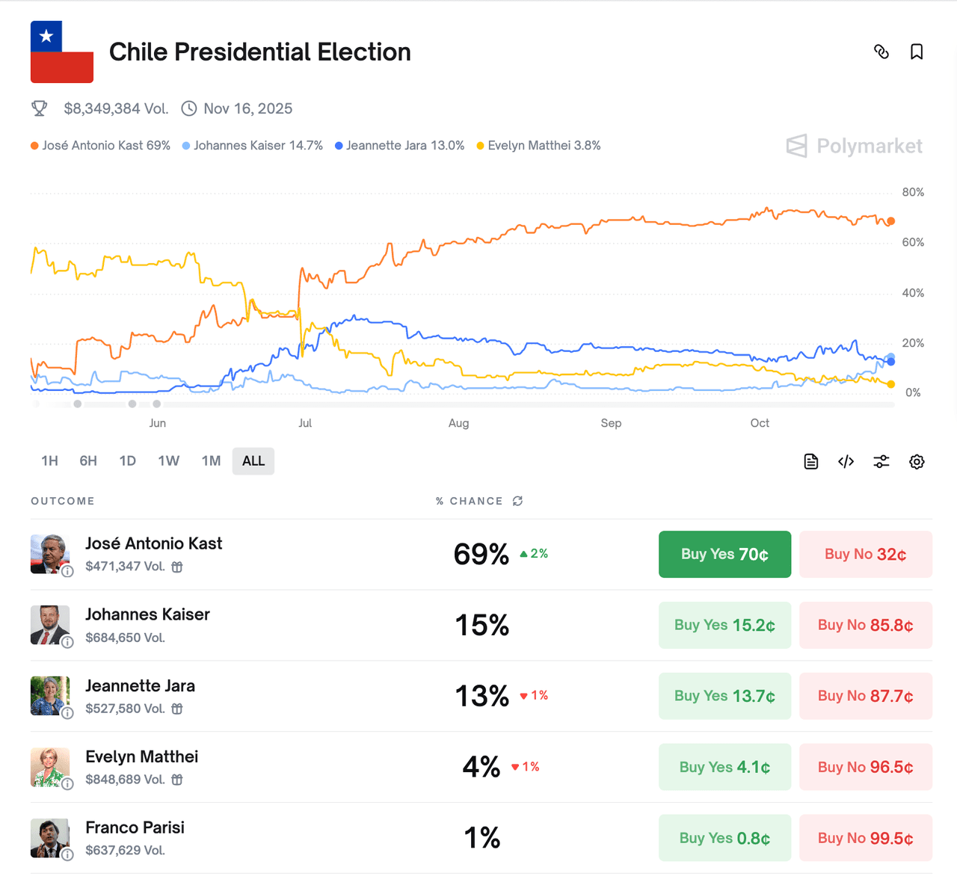This screenshot has width=957, height=876.
Task: Click the refresh icon beside % Chance
Action: tap(517, 501)
